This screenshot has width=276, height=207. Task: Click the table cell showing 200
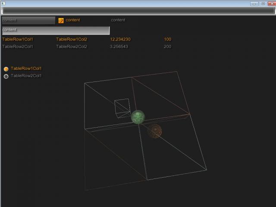(167, 47)
